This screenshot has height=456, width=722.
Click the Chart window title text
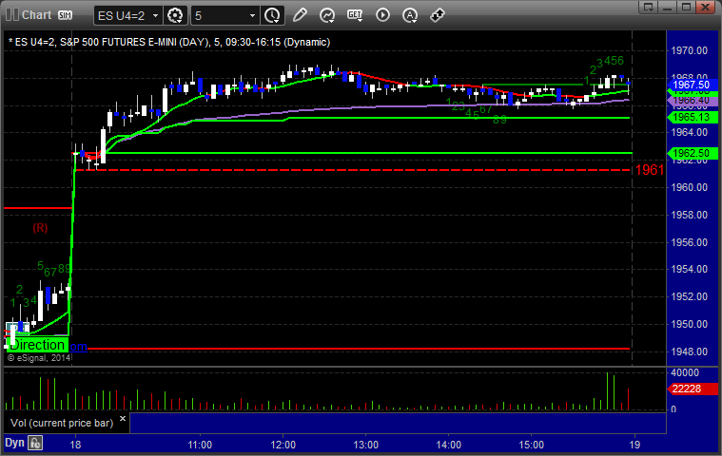coord(37,14)
